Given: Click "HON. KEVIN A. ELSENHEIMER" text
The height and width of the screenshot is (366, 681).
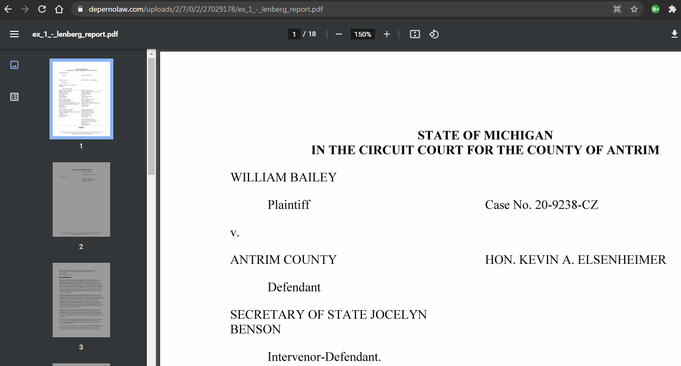Looking at the screenshot, I should click(576, 260).
